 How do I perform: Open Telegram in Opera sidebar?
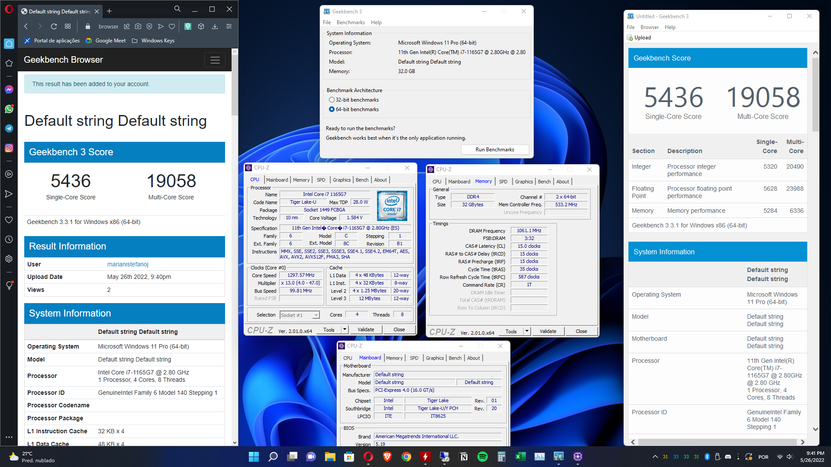point(9,128)
